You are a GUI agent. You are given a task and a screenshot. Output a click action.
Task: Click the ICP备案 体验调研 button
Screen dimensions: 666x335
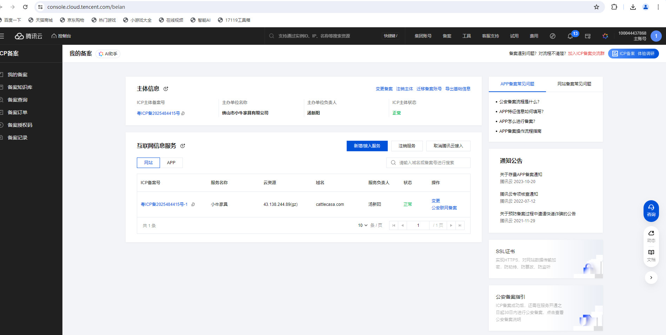pyautogui.click(x=633, y=54)
